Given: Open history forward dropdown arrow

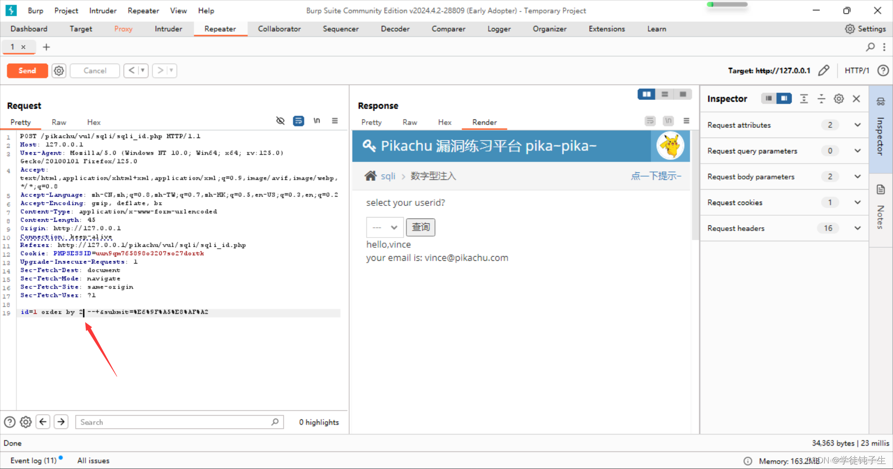Looking at the screenshot, I should [x=171, y=71].
